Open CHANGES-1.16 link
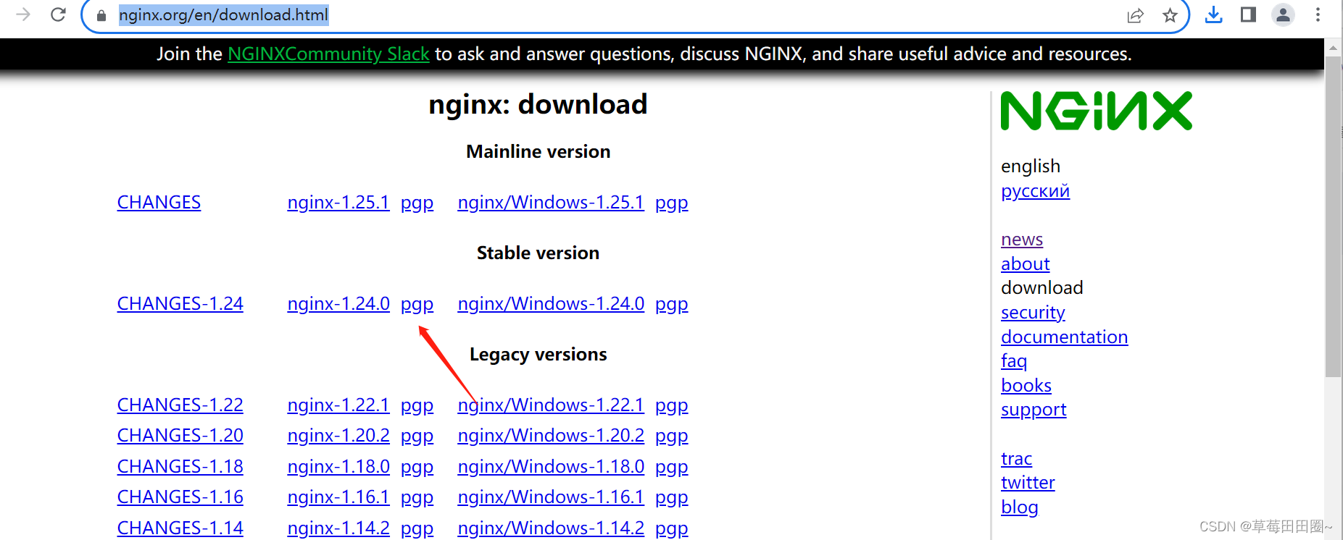The width and height of the screenshot is (1343, 540). coord(180,497)
